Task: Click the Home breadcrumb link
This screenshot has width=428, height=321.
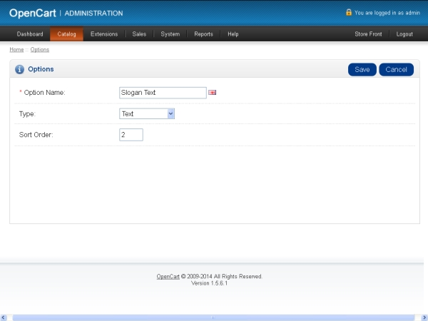Action: click(x=16, y=50)
